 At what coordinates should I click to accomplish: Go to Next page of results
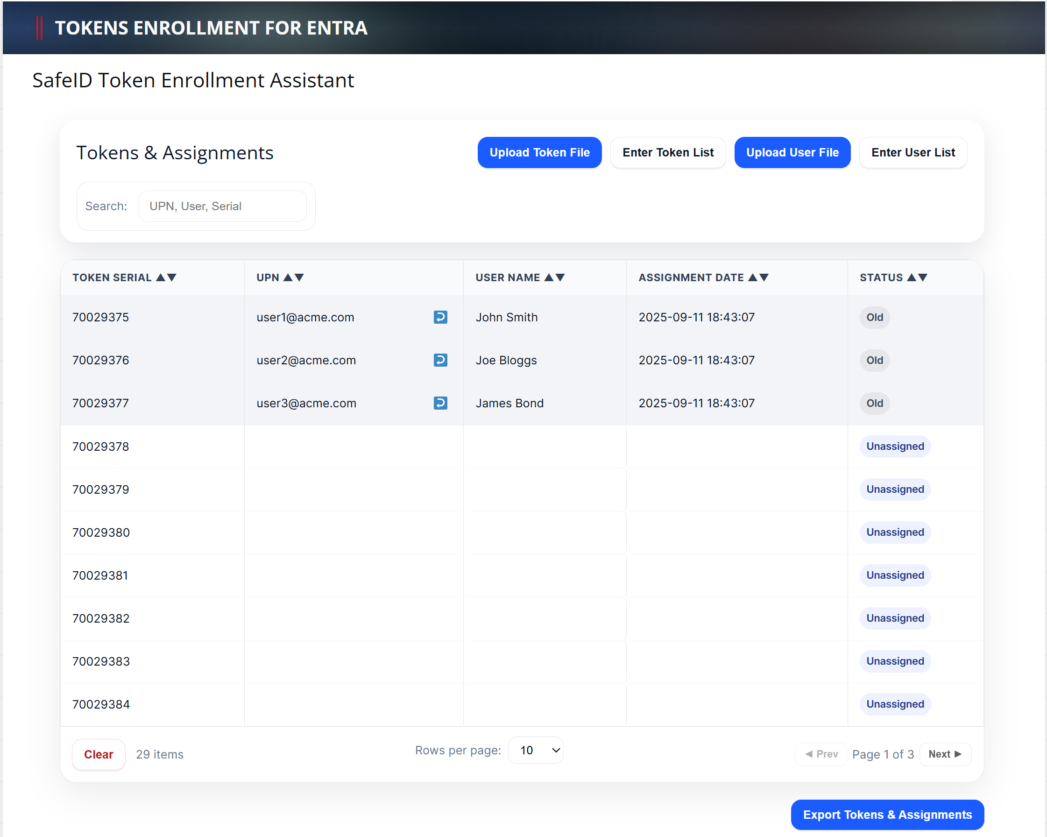pos(945,754)
